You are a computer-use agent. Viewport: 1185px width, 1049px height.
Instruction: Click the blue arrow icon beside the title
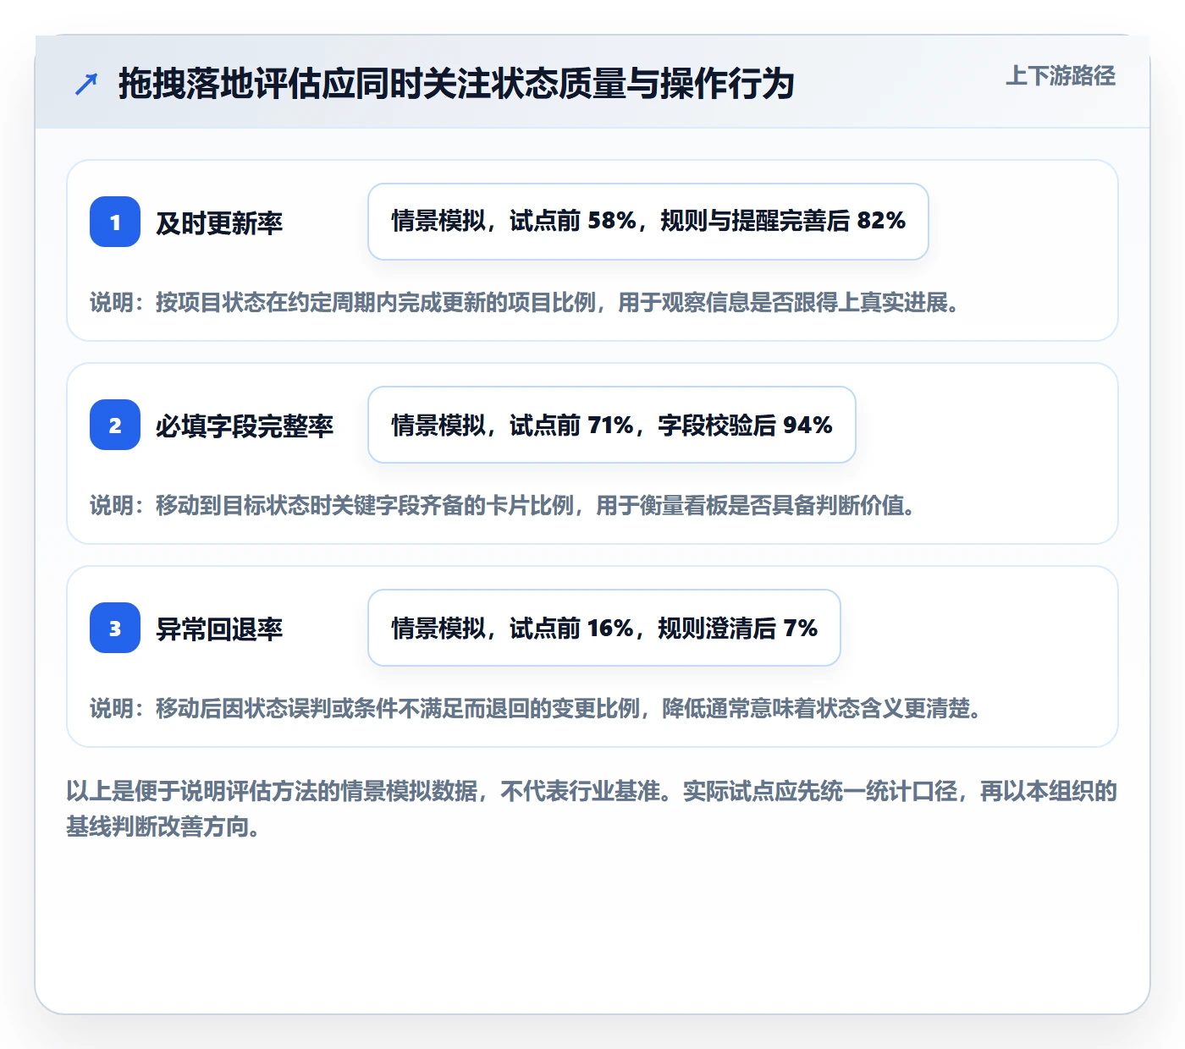point(86,84)
